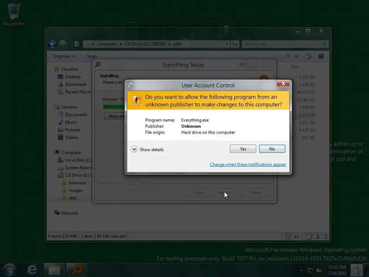Click the 72,361 KB size cell

tap(306, 100)
